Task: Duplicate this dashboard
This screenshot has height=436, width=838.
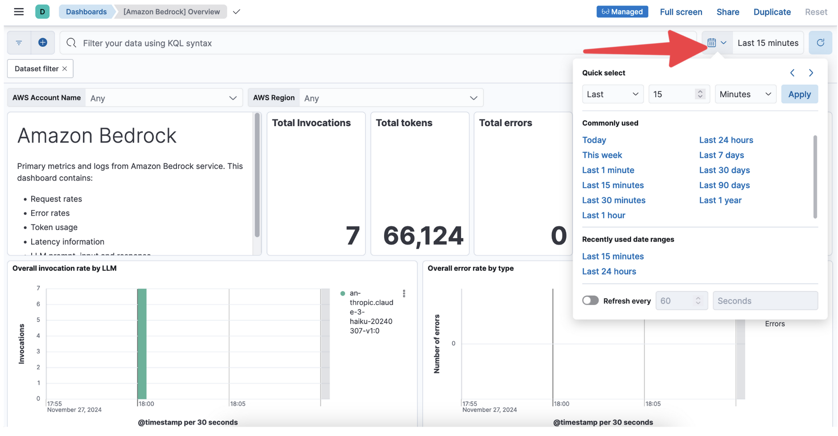Action: click(772, 12)
